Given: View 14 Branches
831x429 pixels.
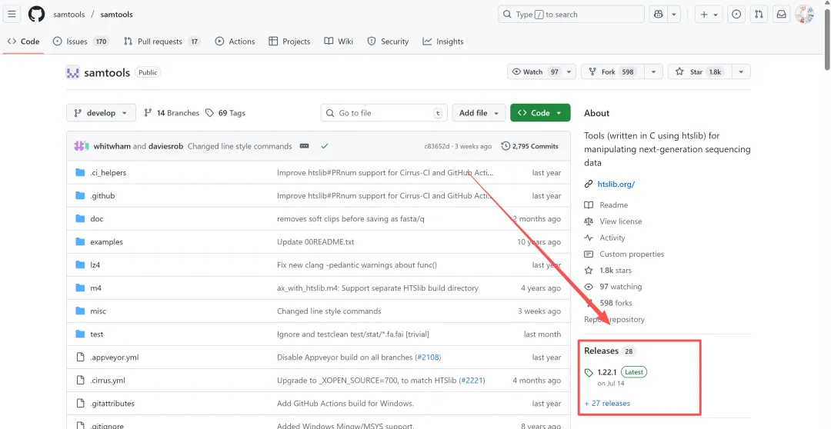Looking at the screenshot, I should pyautogui.click(x=172, y=113).
